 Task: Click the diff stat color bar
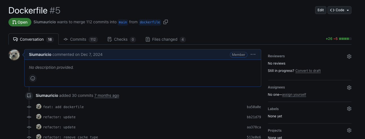pyautogui.click(x=345, y=39)
